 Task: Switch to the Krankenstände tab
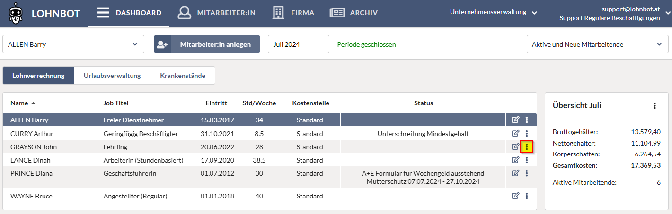pyautogui.click(x=183, y=76)
